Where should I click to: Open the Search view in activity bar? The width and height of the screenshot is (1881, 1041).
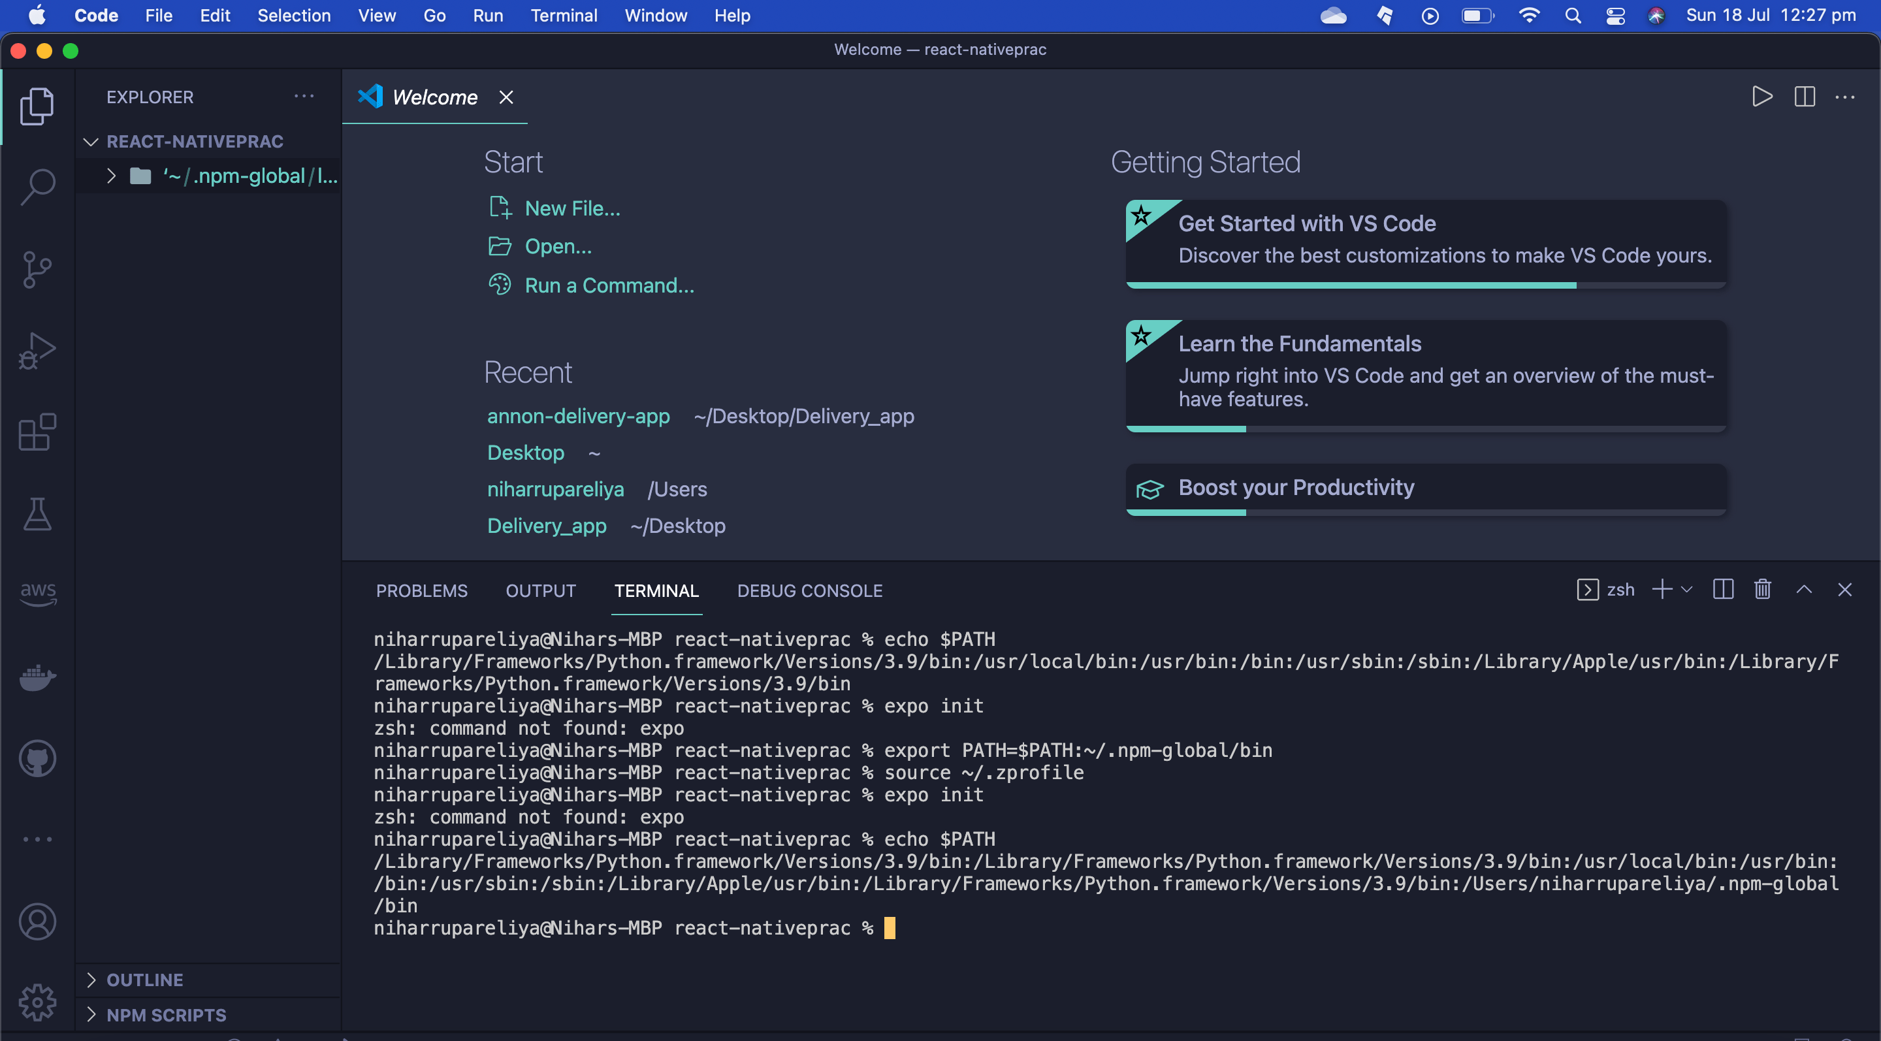point(37,187)
